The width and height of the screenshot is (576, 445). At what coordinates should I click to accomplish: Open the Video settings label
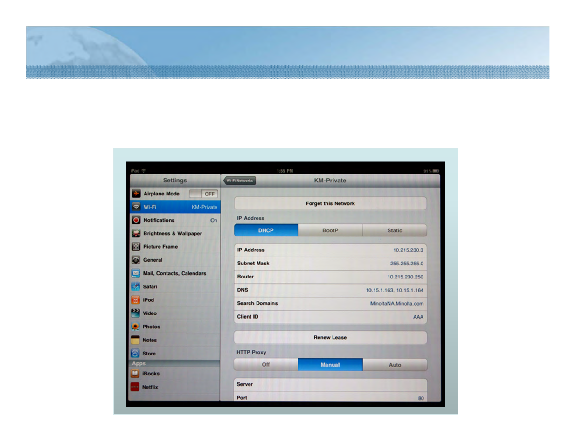tap(150, 313)
